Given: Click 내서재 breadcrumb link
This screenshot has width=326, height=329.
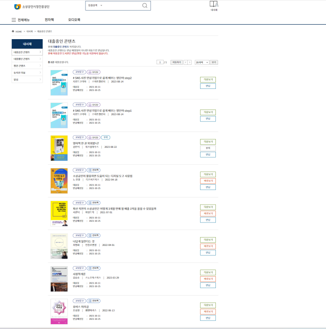Looking at the screenshot, I should tap(29, 32).
